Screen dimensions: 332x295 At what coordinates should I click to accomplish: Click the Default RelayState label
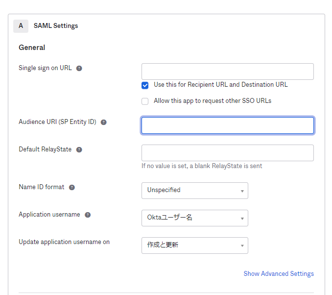click(x=45, y=149)
